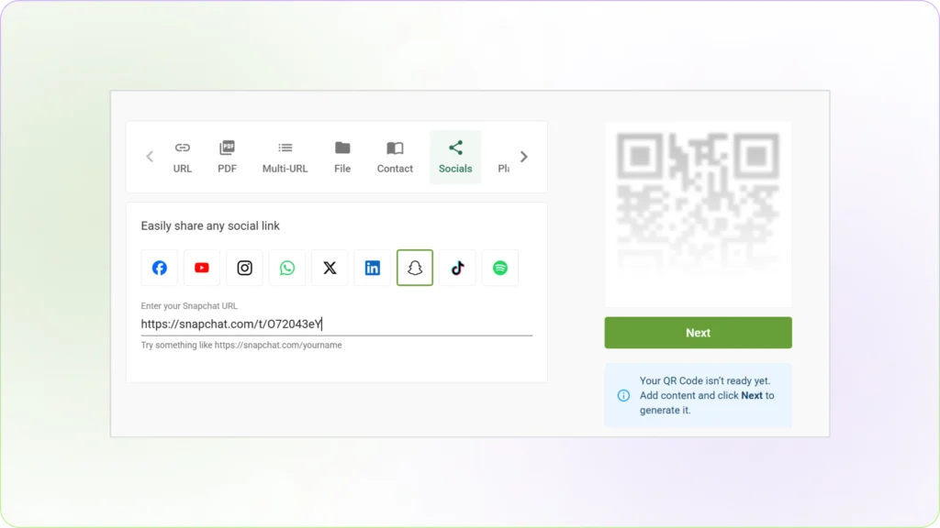Viewport: 940px width, 528px height.
Task: Pick the WhatsApp icon
Action: click(x=286, y=268)
